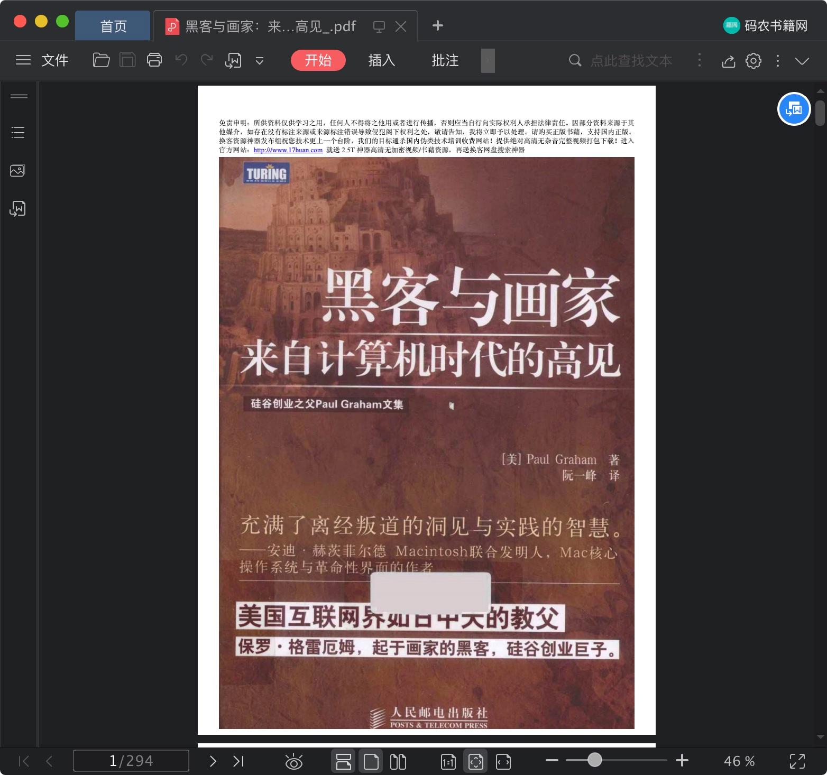This screenshot has height=775, width=827.
Task: Toggle the sidebar collapse handle icon
Action: (x=19, y=96)
